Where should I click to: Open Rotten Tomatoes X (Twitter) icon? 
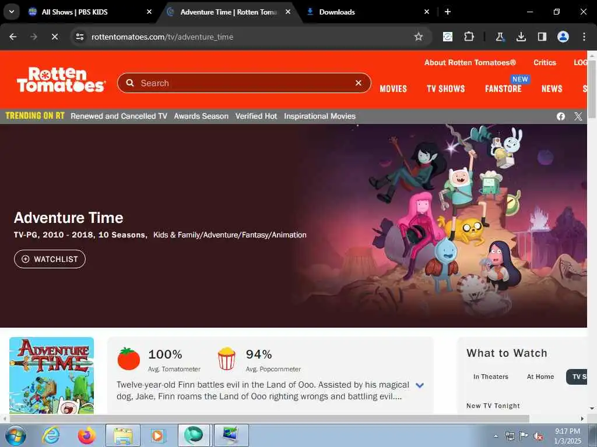click(x=578, y=116)
